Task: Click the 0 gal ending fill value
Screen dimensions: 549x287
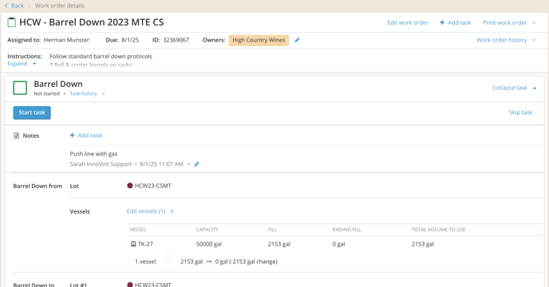Action: point(338,244)
